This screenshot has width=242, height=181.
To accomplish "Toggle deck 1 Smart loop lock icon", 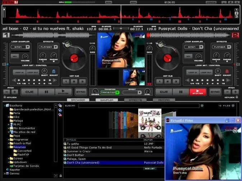I will tap(53, 71).
